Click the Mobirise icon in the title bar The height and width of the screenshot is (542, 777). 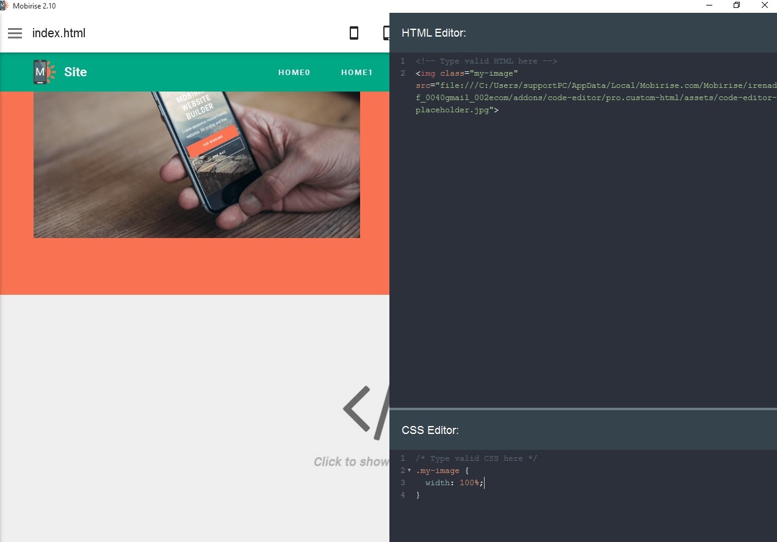pyautogui.click(x=4, y=5)
